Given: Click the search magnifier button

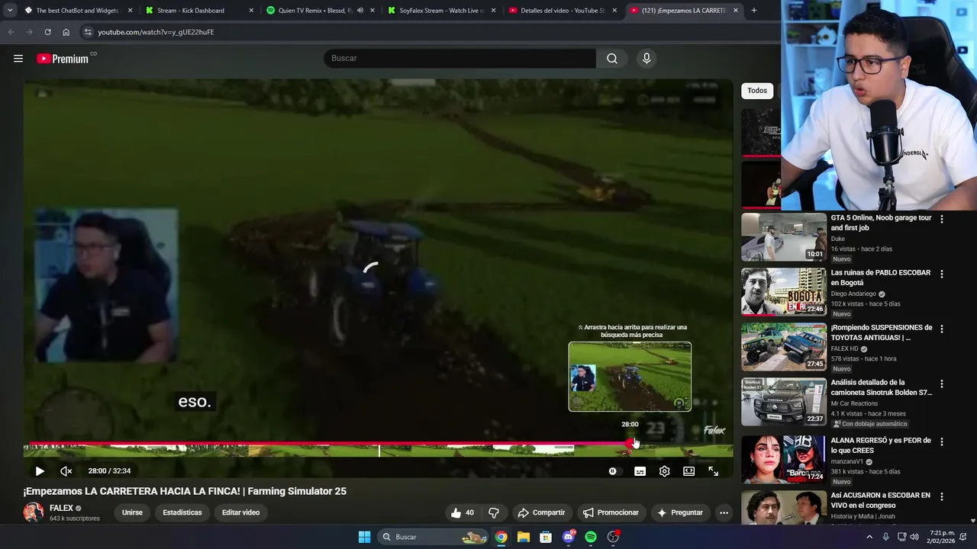Looking at the screenshot, I should coord(612,59).
